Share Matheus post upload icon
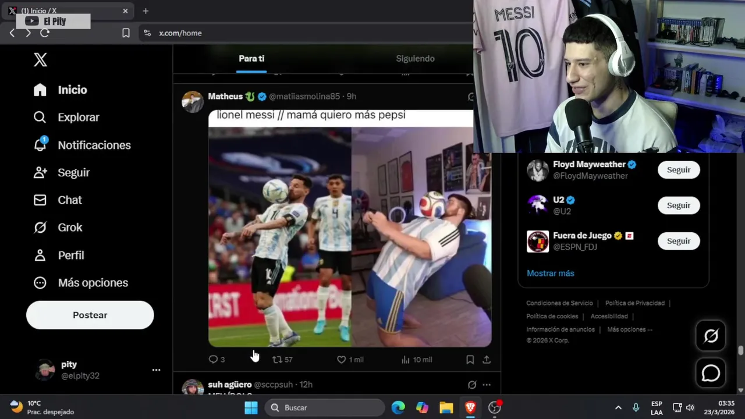The width and height of the screenshot is (745, 419). pos(487,360)
